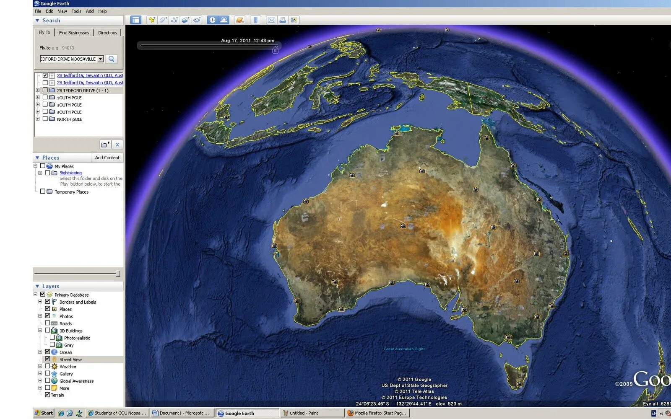Screen dimensions: 671x419
Task: Toggle the Photos layer checkbox
Action: click(x=47, y=316)
